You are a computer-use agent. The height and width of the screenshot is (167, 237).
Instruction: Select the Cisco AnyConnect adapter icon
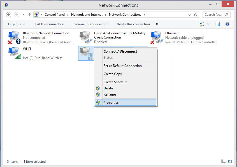(x=85, y=37)
